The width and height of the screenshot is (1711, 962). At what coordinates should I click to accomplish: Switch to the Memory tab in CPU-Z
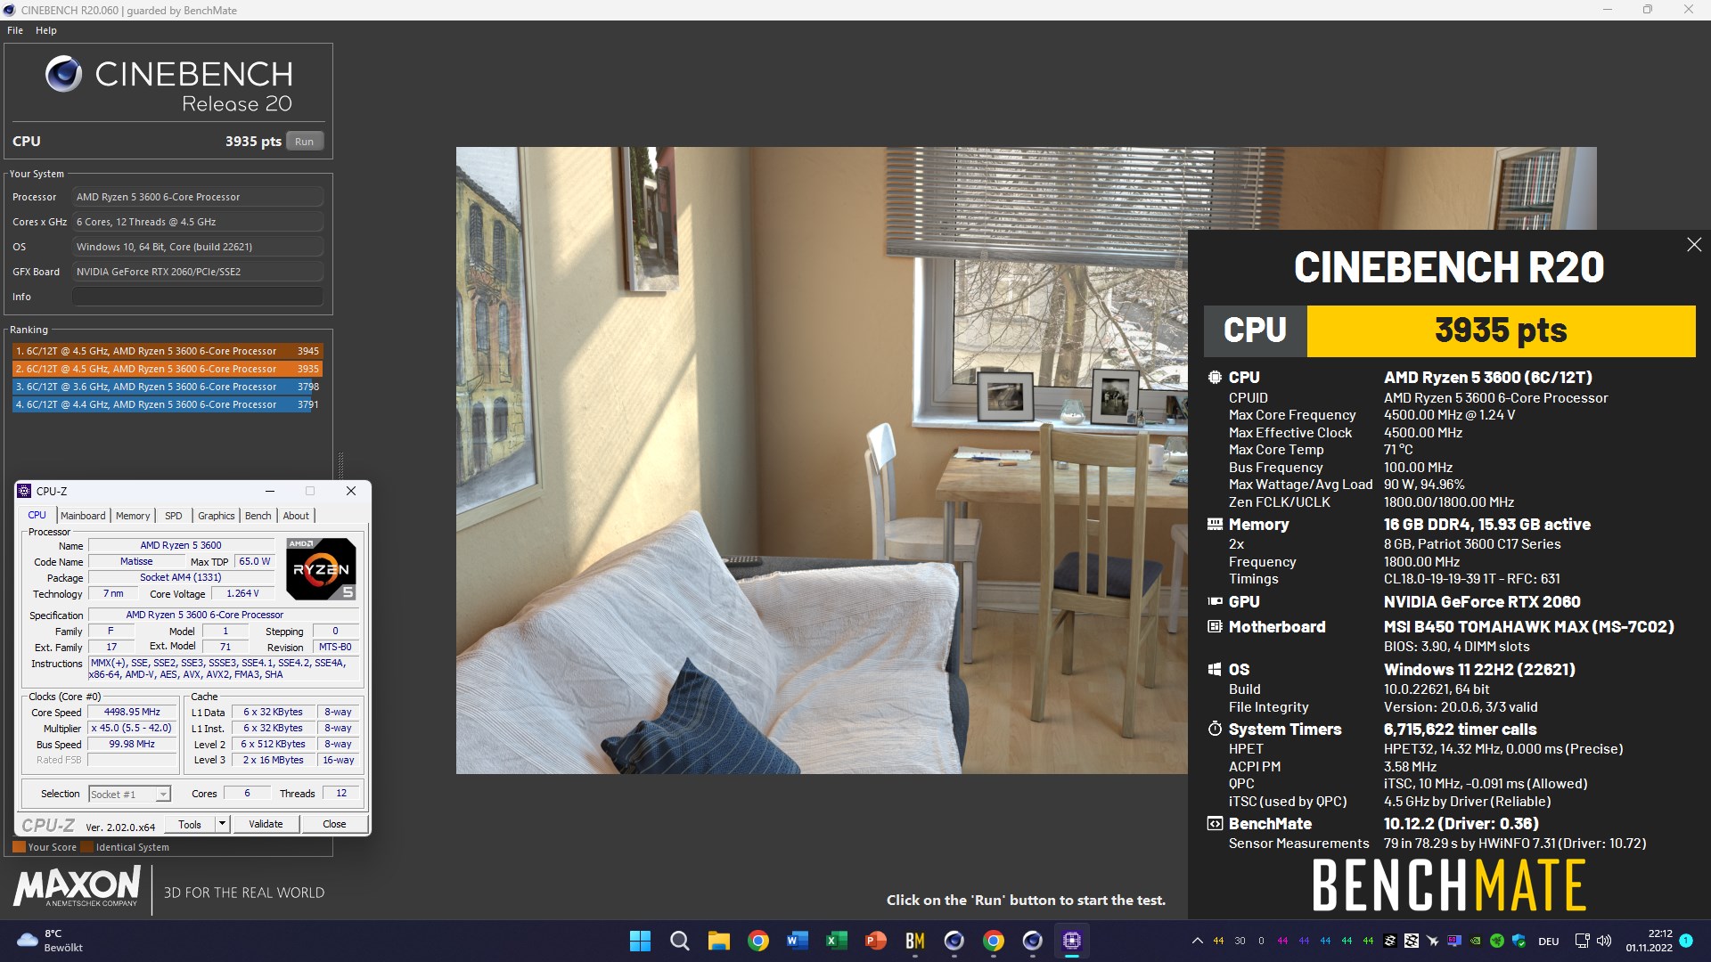click(x=133, y=516)
